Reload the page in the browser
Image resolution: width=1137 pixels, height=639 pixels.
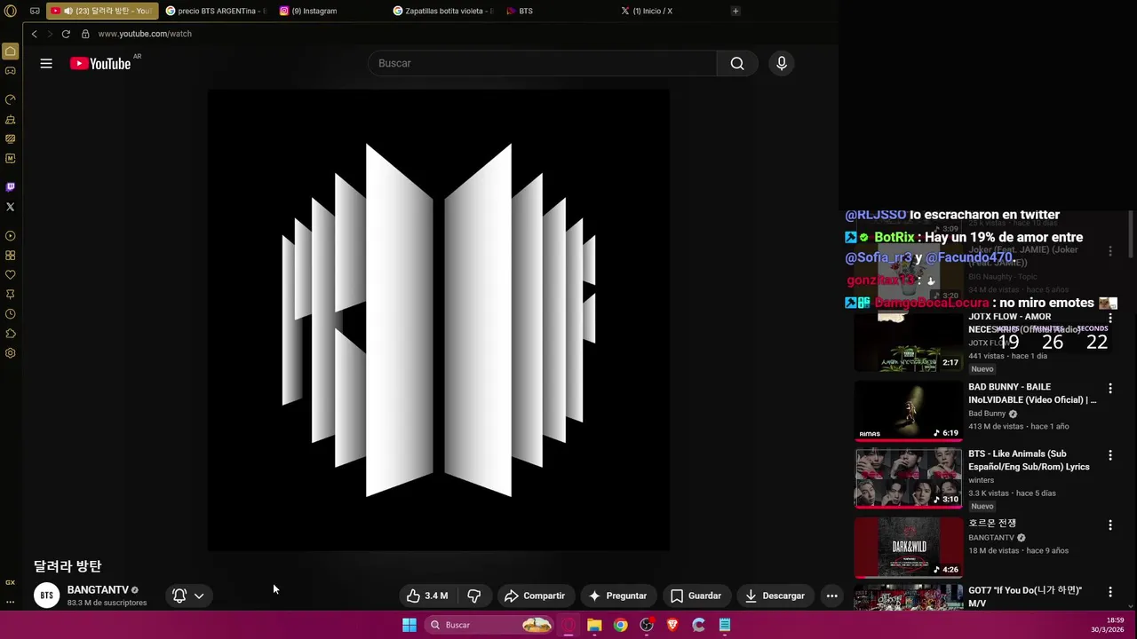66,34
